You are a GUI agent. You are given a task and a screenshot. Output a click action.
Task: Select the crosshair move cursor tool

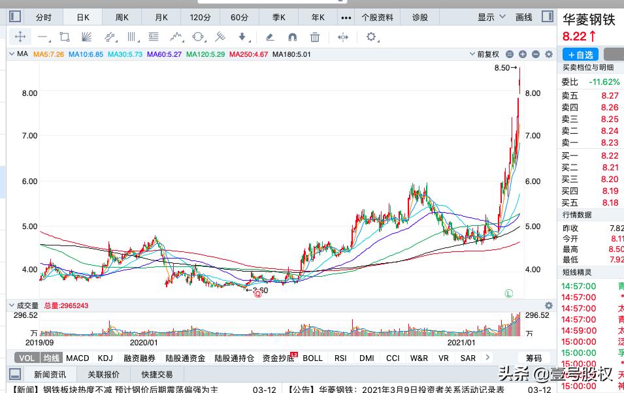pyautogui.click(x=20, y=37)
